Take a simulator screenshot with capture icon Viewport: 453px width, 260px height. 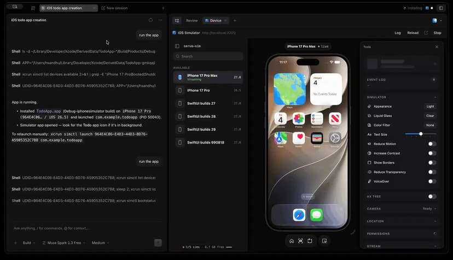point(300,241)
